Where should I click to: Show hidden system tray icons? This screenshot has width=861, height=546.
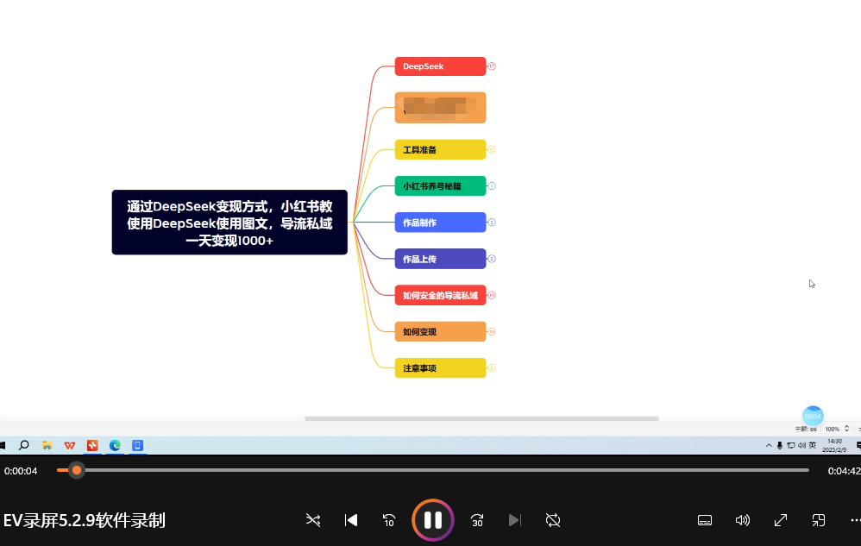pyautogui.click(x=769, y=446)
